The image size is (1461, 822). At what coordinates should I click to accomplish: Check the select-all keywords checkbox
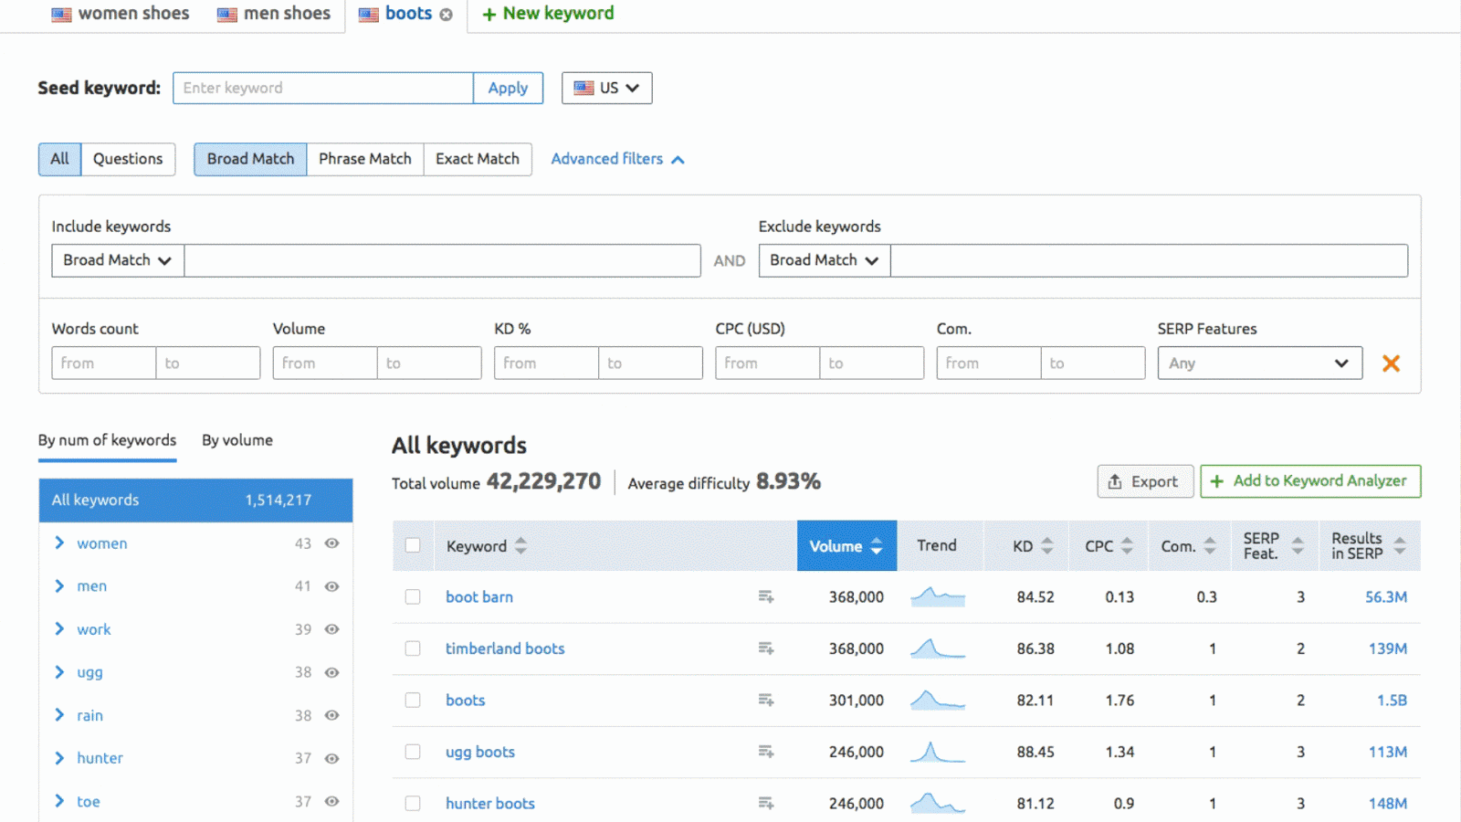pos(413,545)
